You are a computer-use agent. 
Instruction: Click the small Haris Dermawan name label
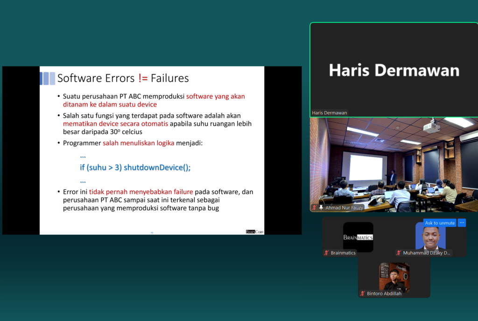pyautogui.click(x=329, y=113)
